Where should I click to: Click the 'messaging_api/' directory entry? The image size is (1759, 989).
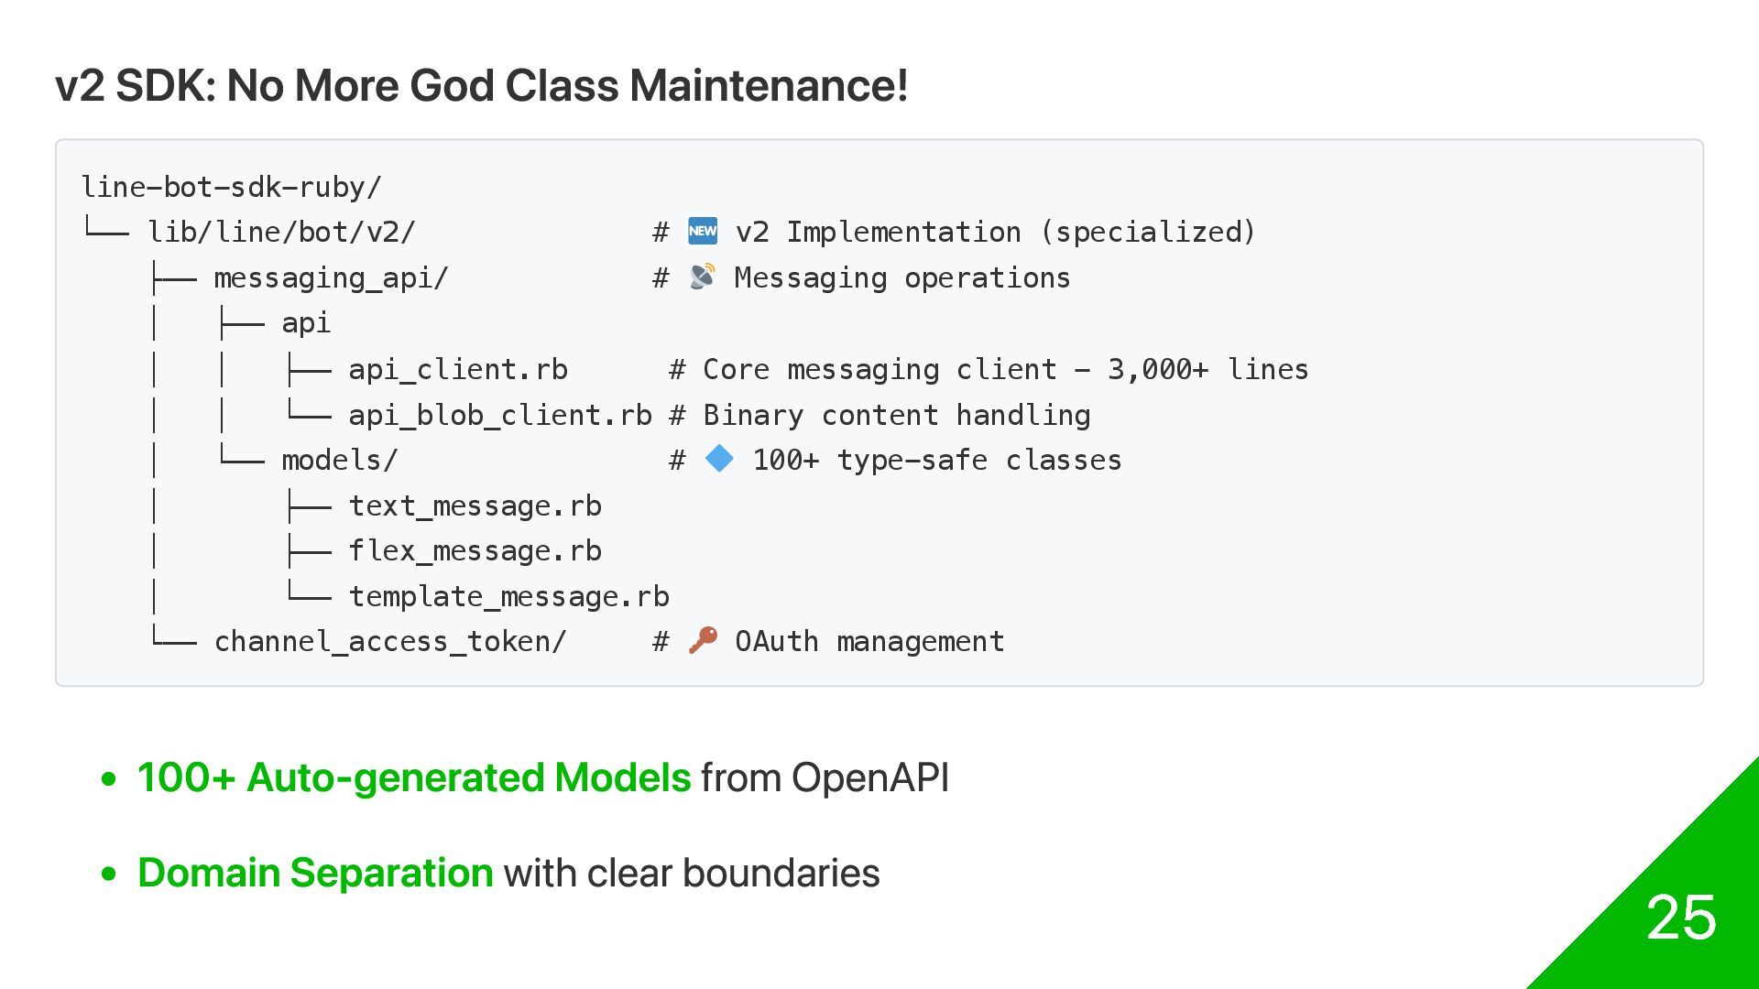coord(332,277)
